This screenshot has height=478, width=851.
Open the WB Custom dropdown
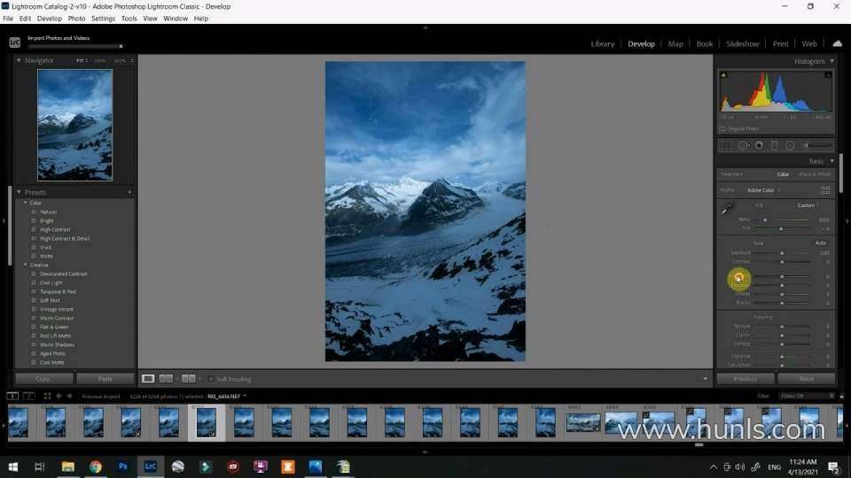[808, 205]
